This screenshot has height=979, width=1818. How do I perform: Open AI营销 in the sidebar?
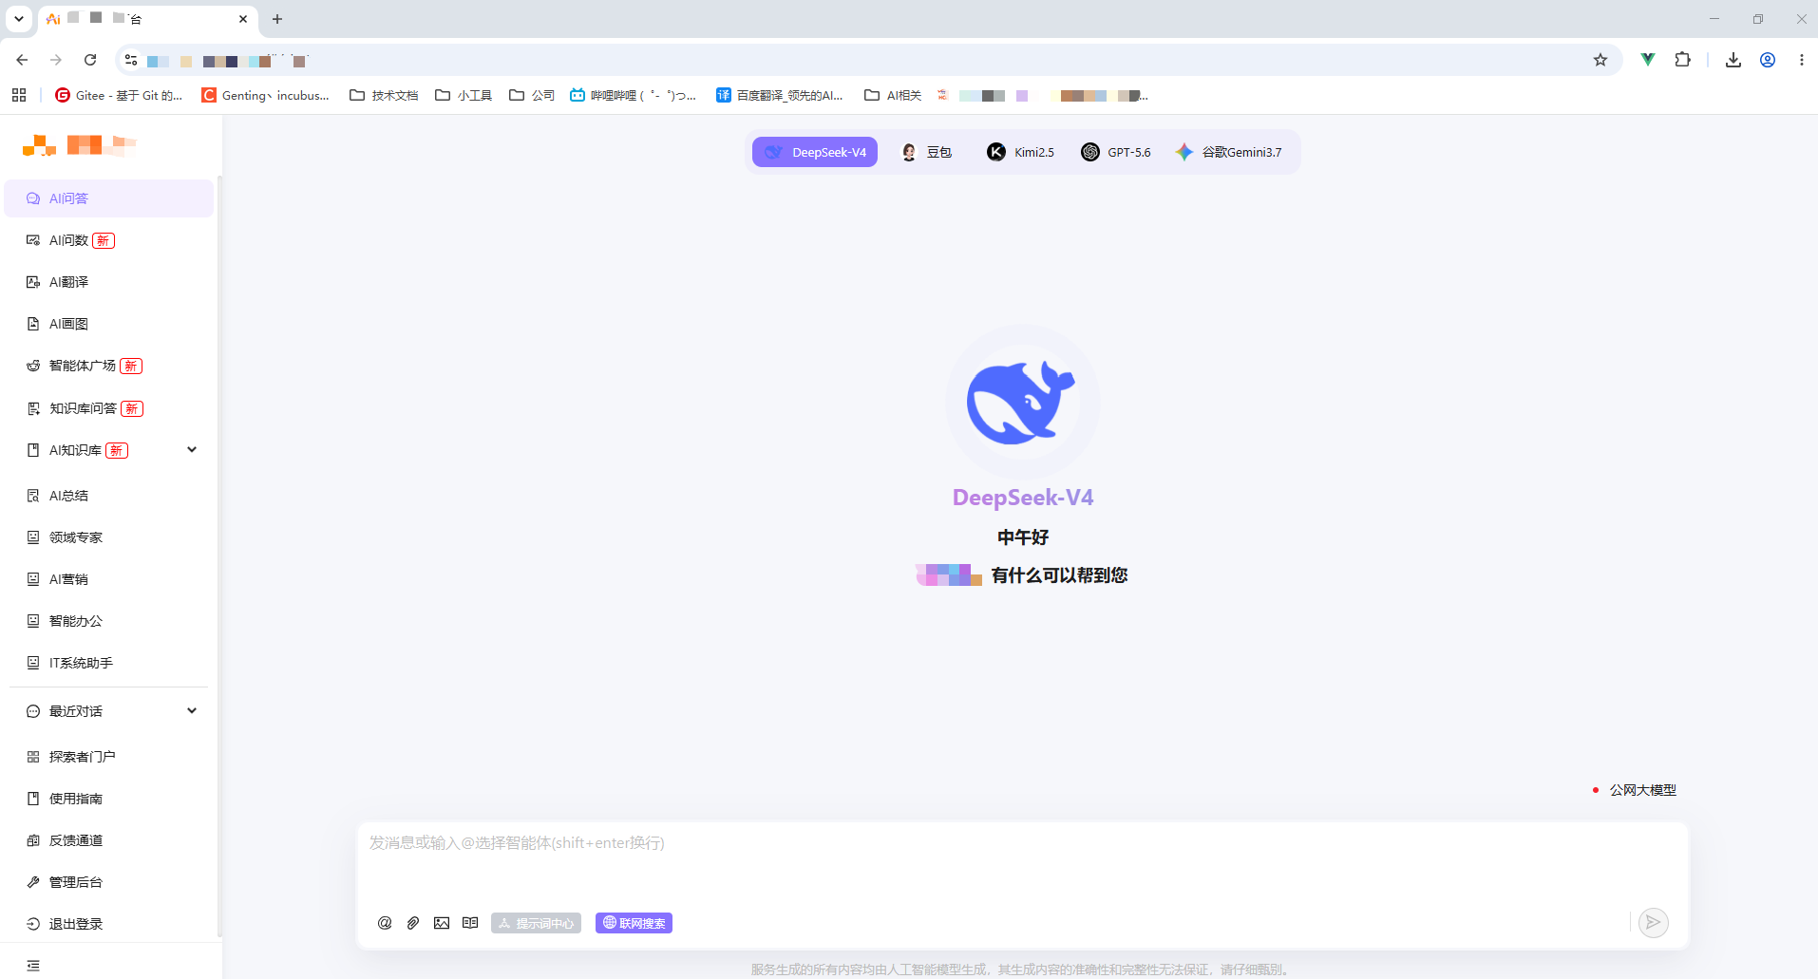pyautogui.click(x=109, y=579)
